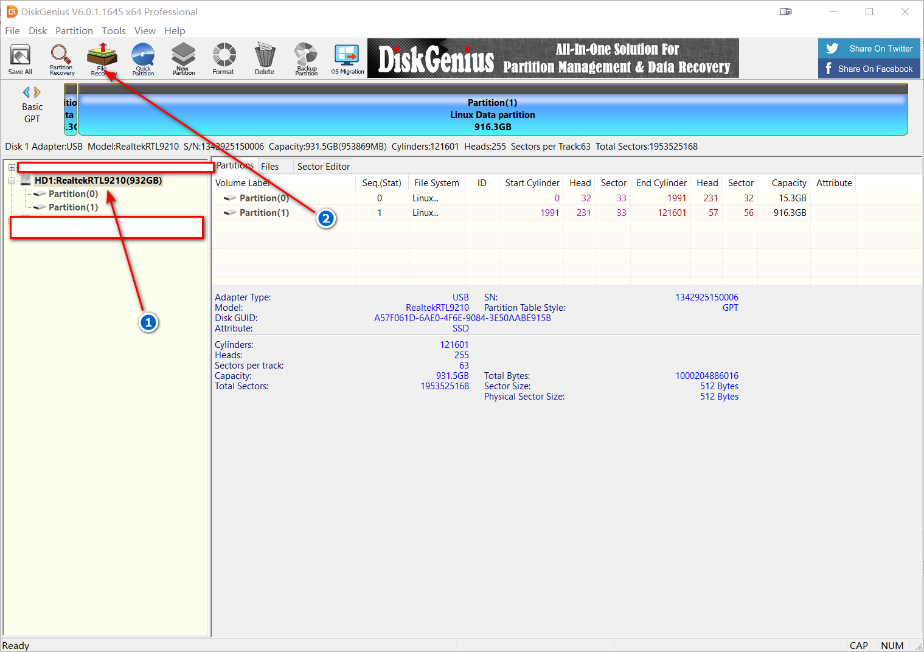Viewport: 924px width, 652px height.
Task: Expand the topmost disk tree node
Action: pyautogui.click(x=12, y=167)
